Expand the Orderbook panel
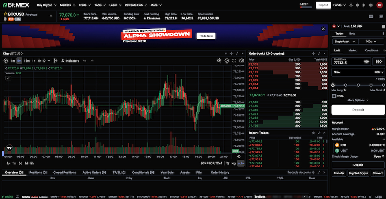386x199 pixels. pyautogui.click(x=319, y=53)
